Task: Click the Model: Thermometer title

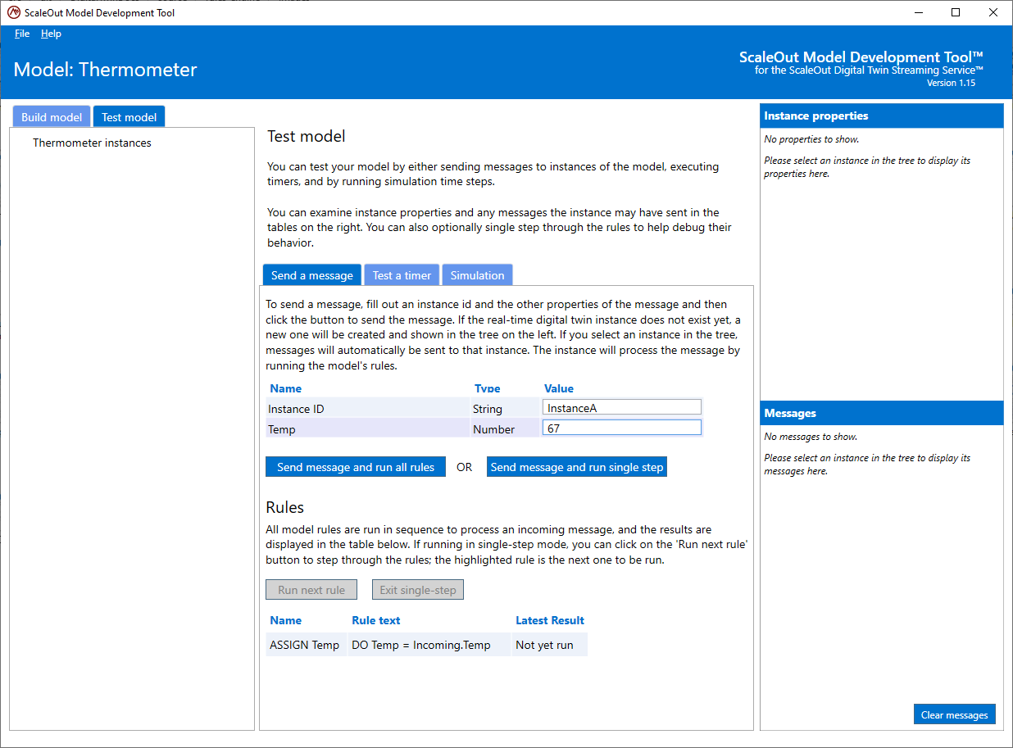Action: click(x=106, y=70)
